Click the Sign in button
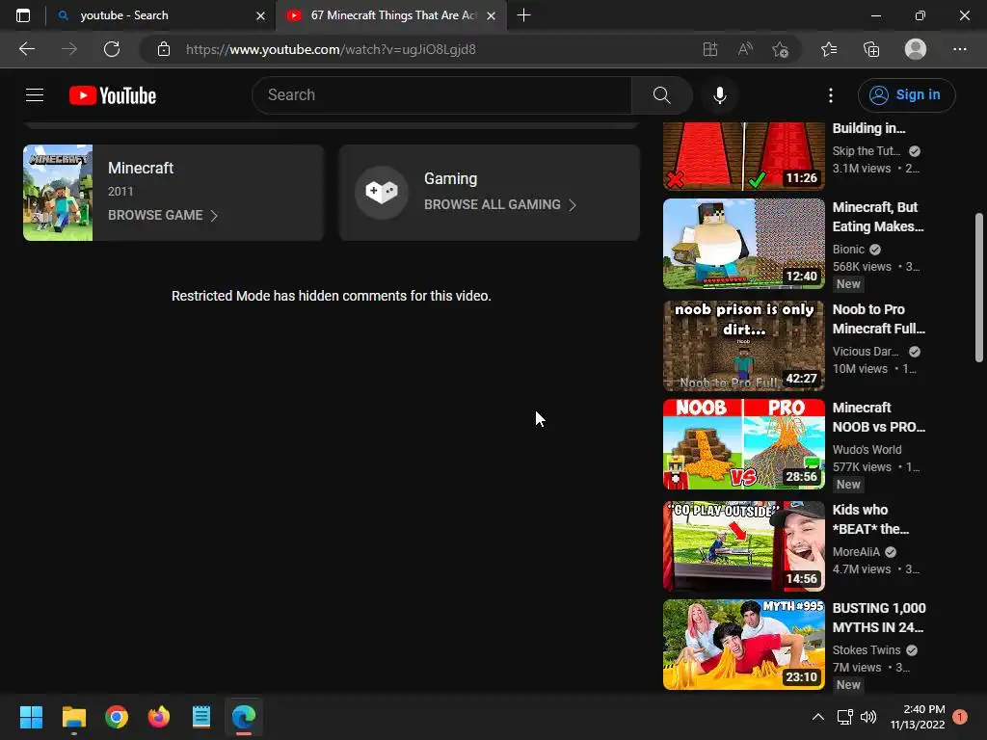 click(906, 95)
